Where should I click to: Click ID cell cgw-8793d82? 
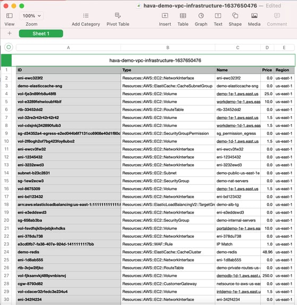(68, 284)
